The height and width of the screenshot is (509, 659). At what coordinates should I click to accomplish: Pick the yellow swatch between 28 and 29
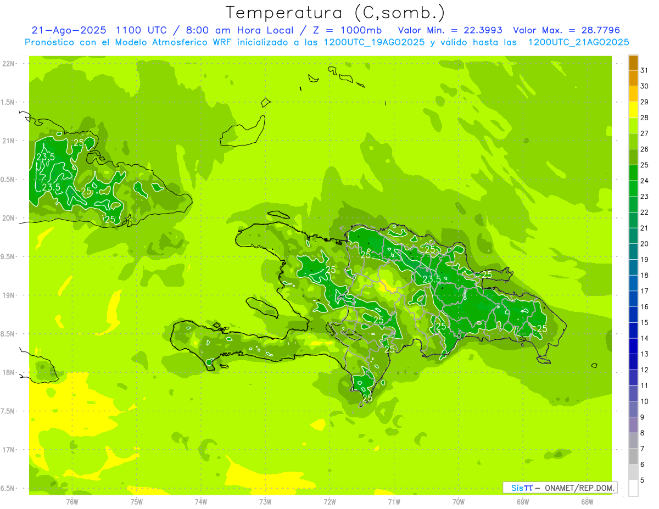pos(633,110)
